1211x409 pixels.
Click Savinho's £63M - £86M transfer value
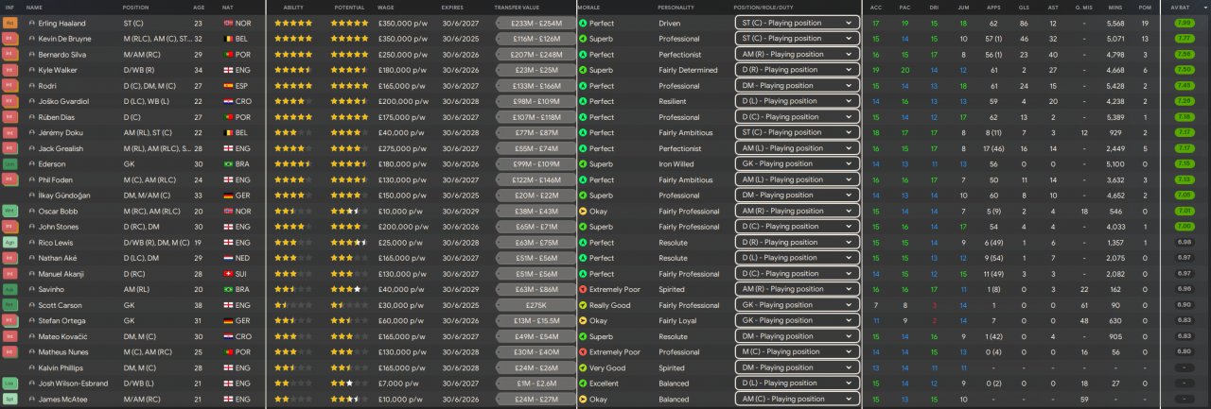coord(535,290)
